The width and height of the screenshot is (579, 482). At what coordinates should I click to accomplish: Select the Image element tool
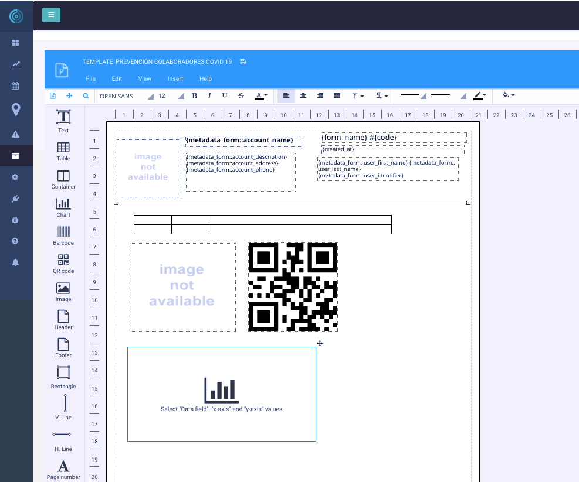point(63,292)
